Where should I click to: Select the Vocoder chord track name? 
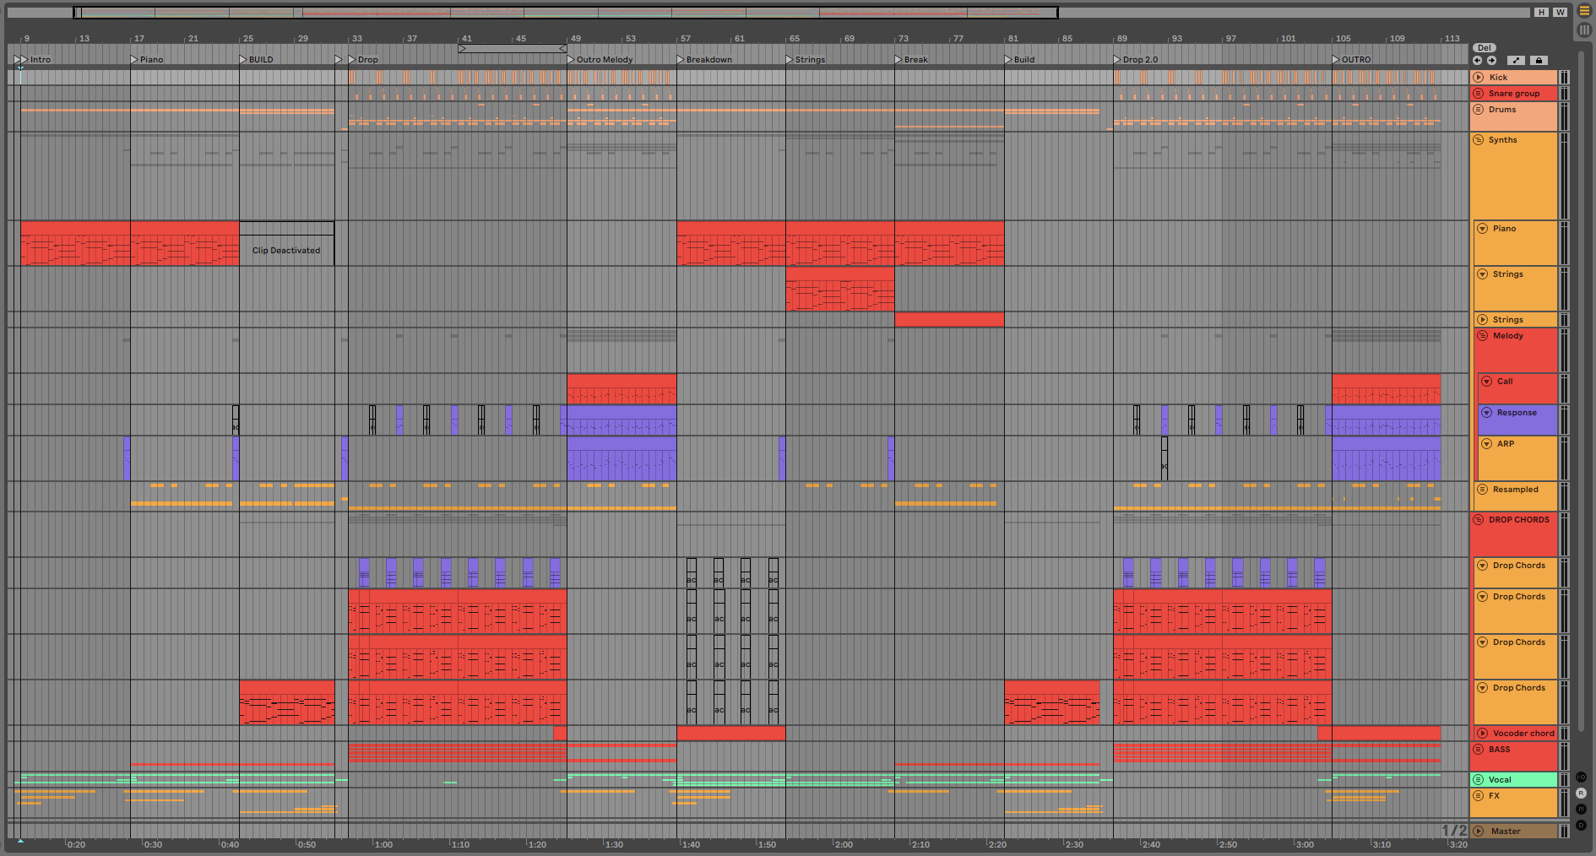click(1523, 734)
